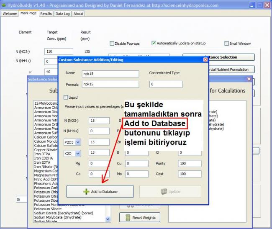272x229 pixels.
Task: Click the trash can icon on Reset Weights
Action: 128,218
